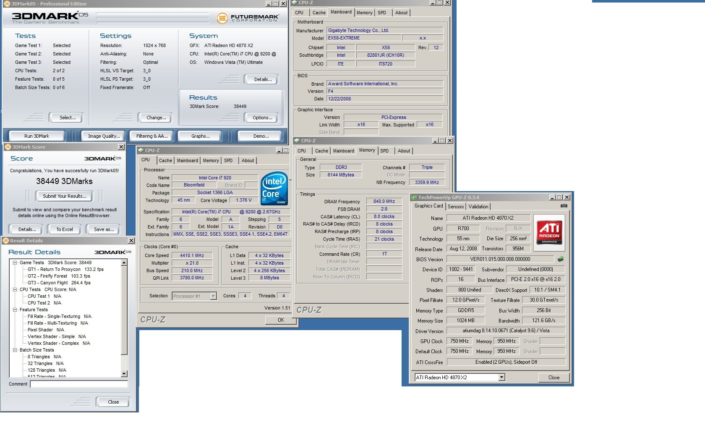Collapse the CPU Tests tree node
The image size is (705, 441).
point(15,289)
